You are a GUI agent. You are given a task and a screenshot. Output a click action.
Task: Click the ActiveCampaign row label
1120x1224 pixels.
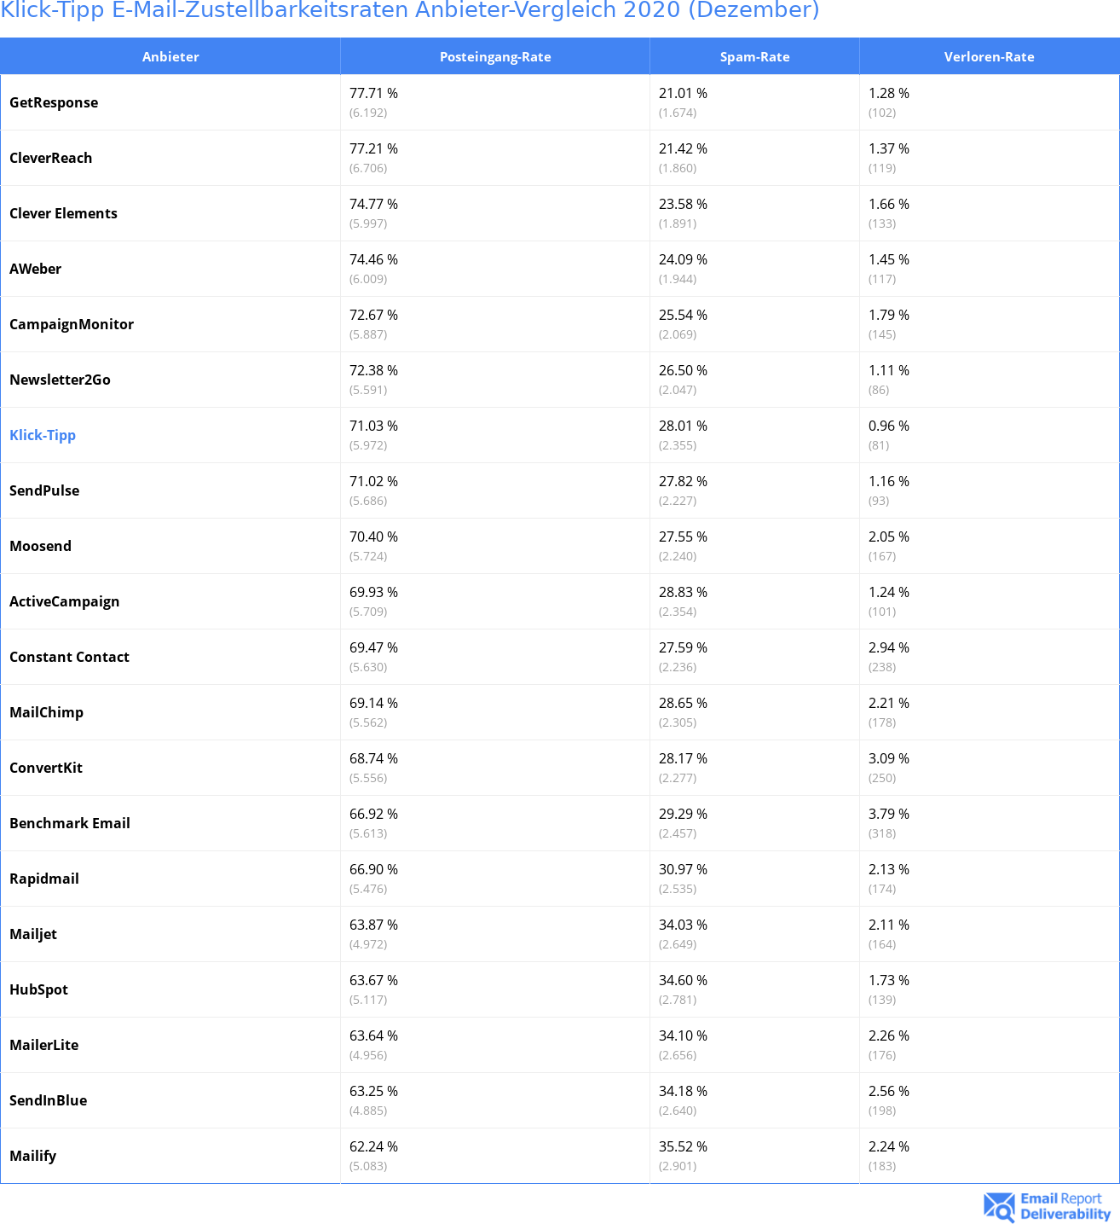click(65, 601)
